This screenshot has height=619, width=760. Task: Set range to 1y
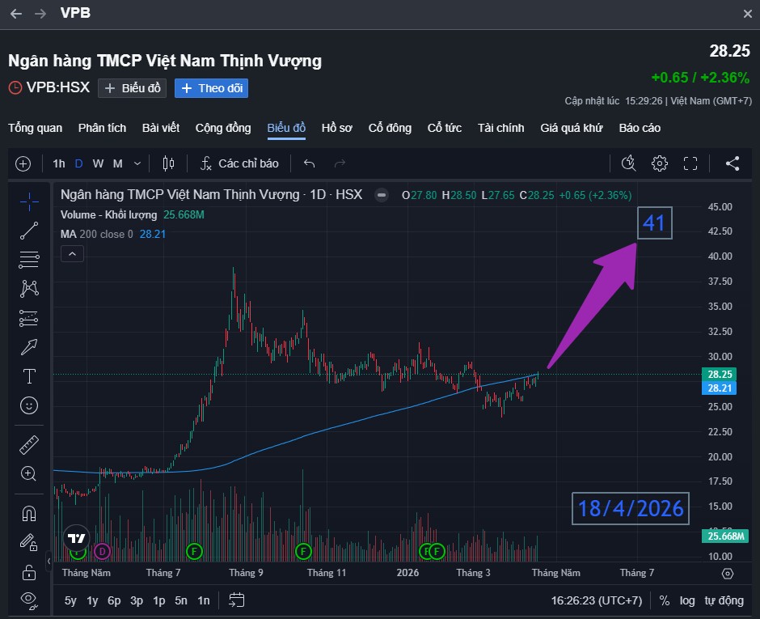pyautogui.click(x=93, y=600)
